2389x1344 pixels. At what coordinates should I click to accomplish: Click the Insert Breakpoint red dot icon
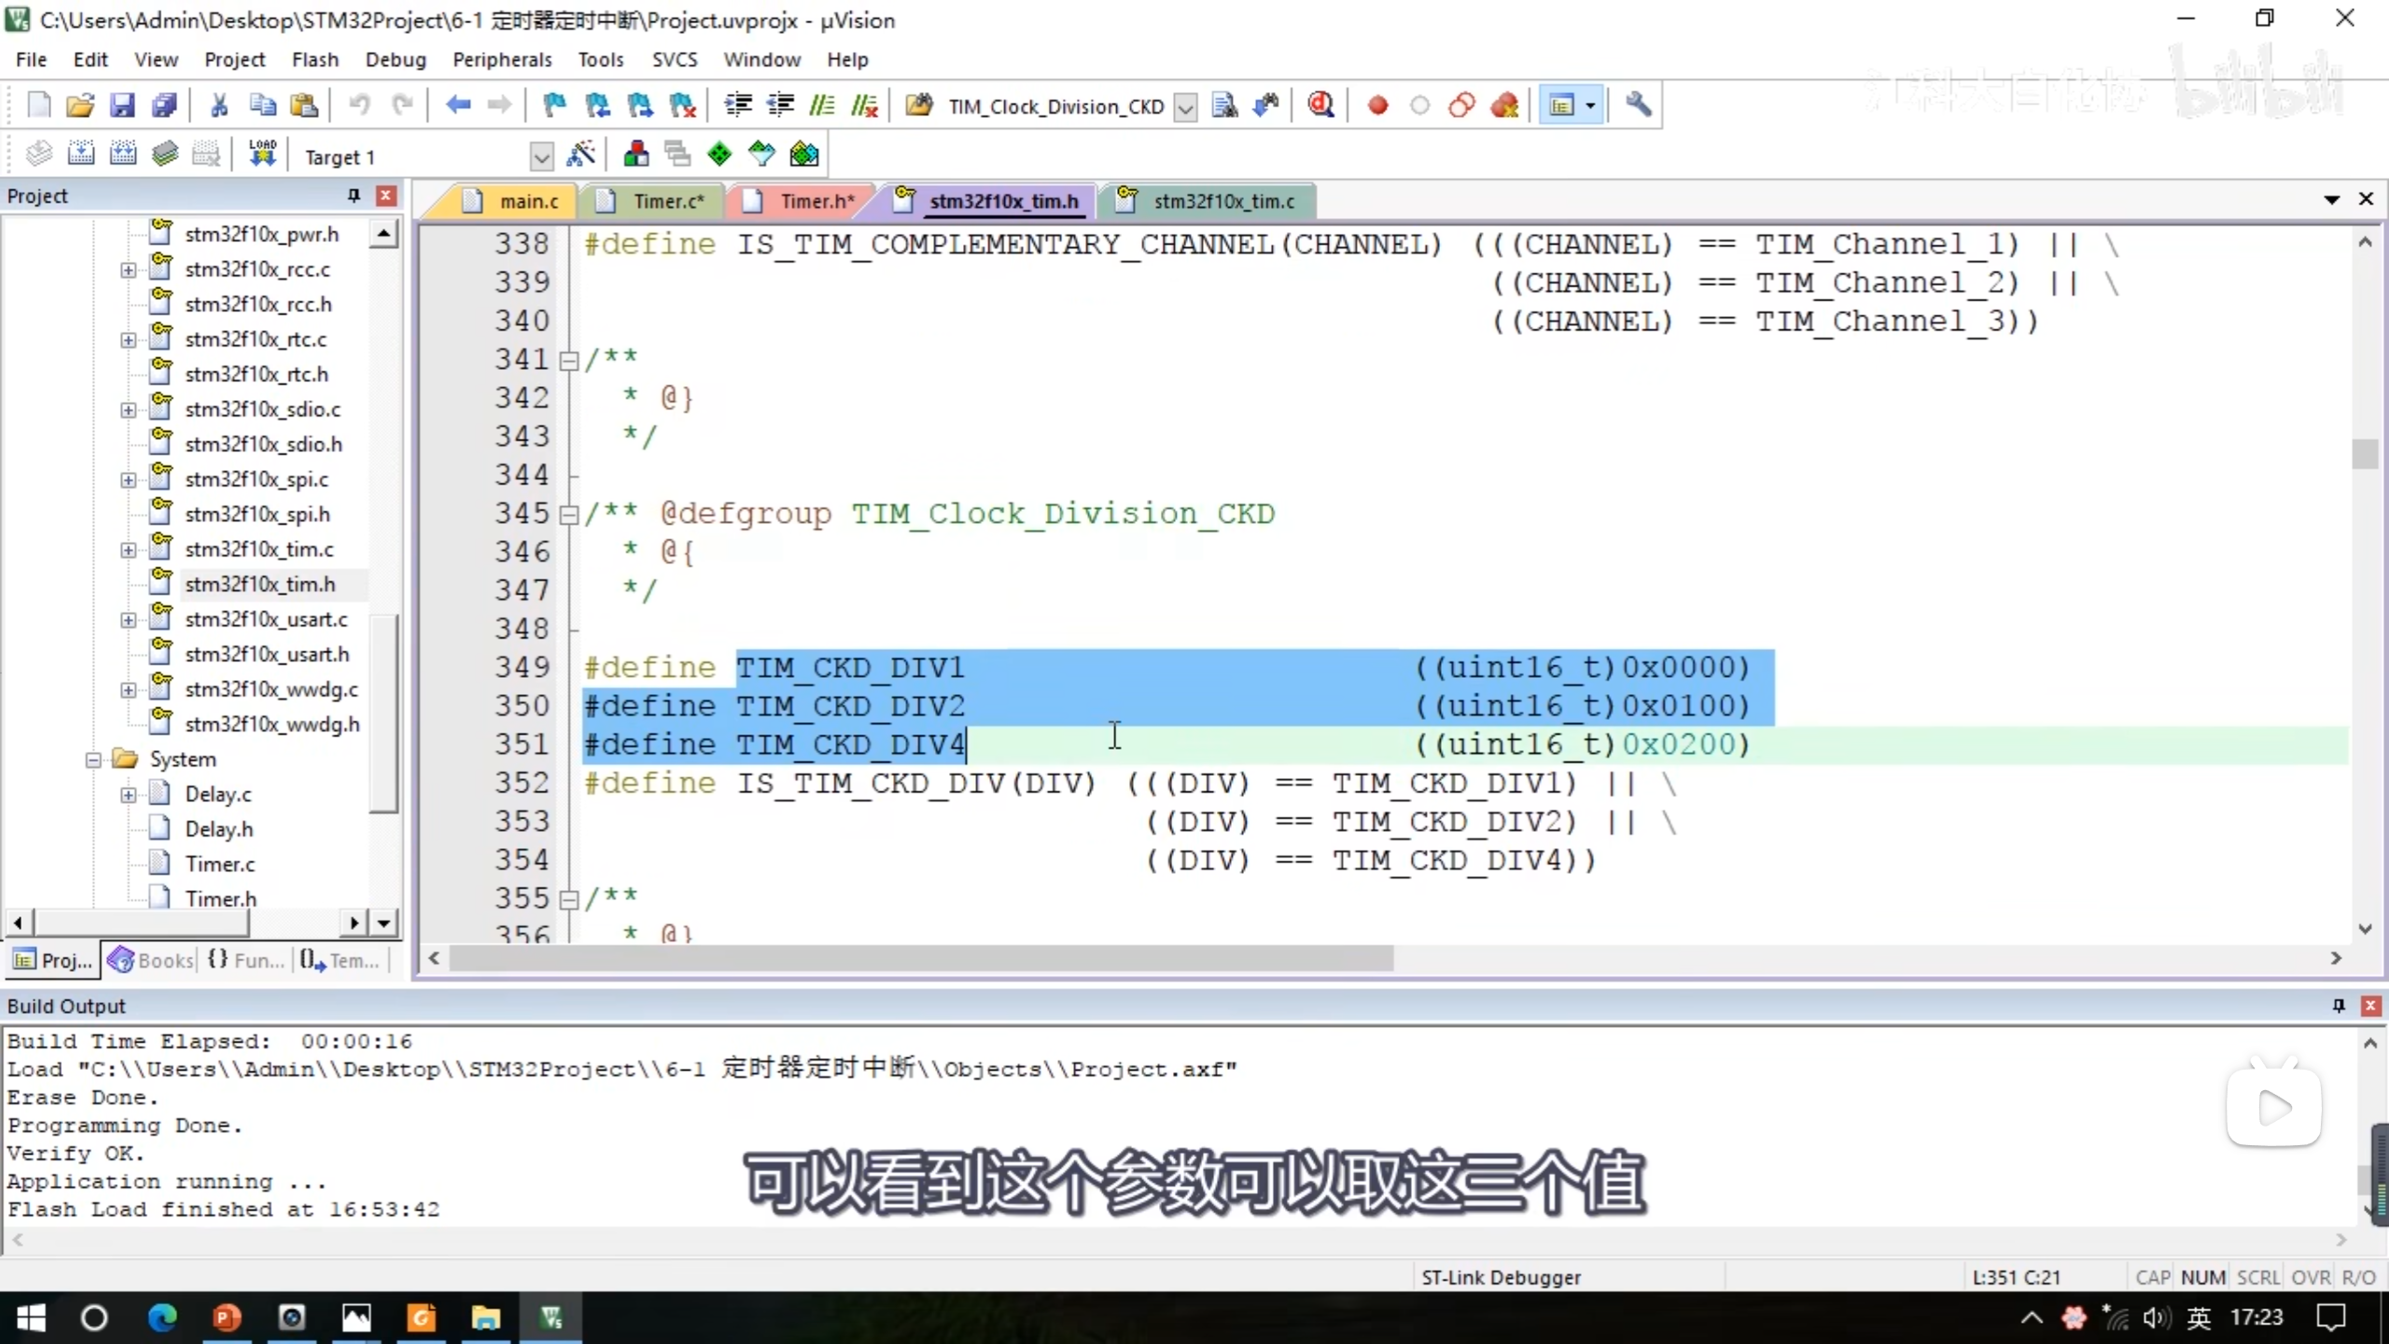point(1377,105)
